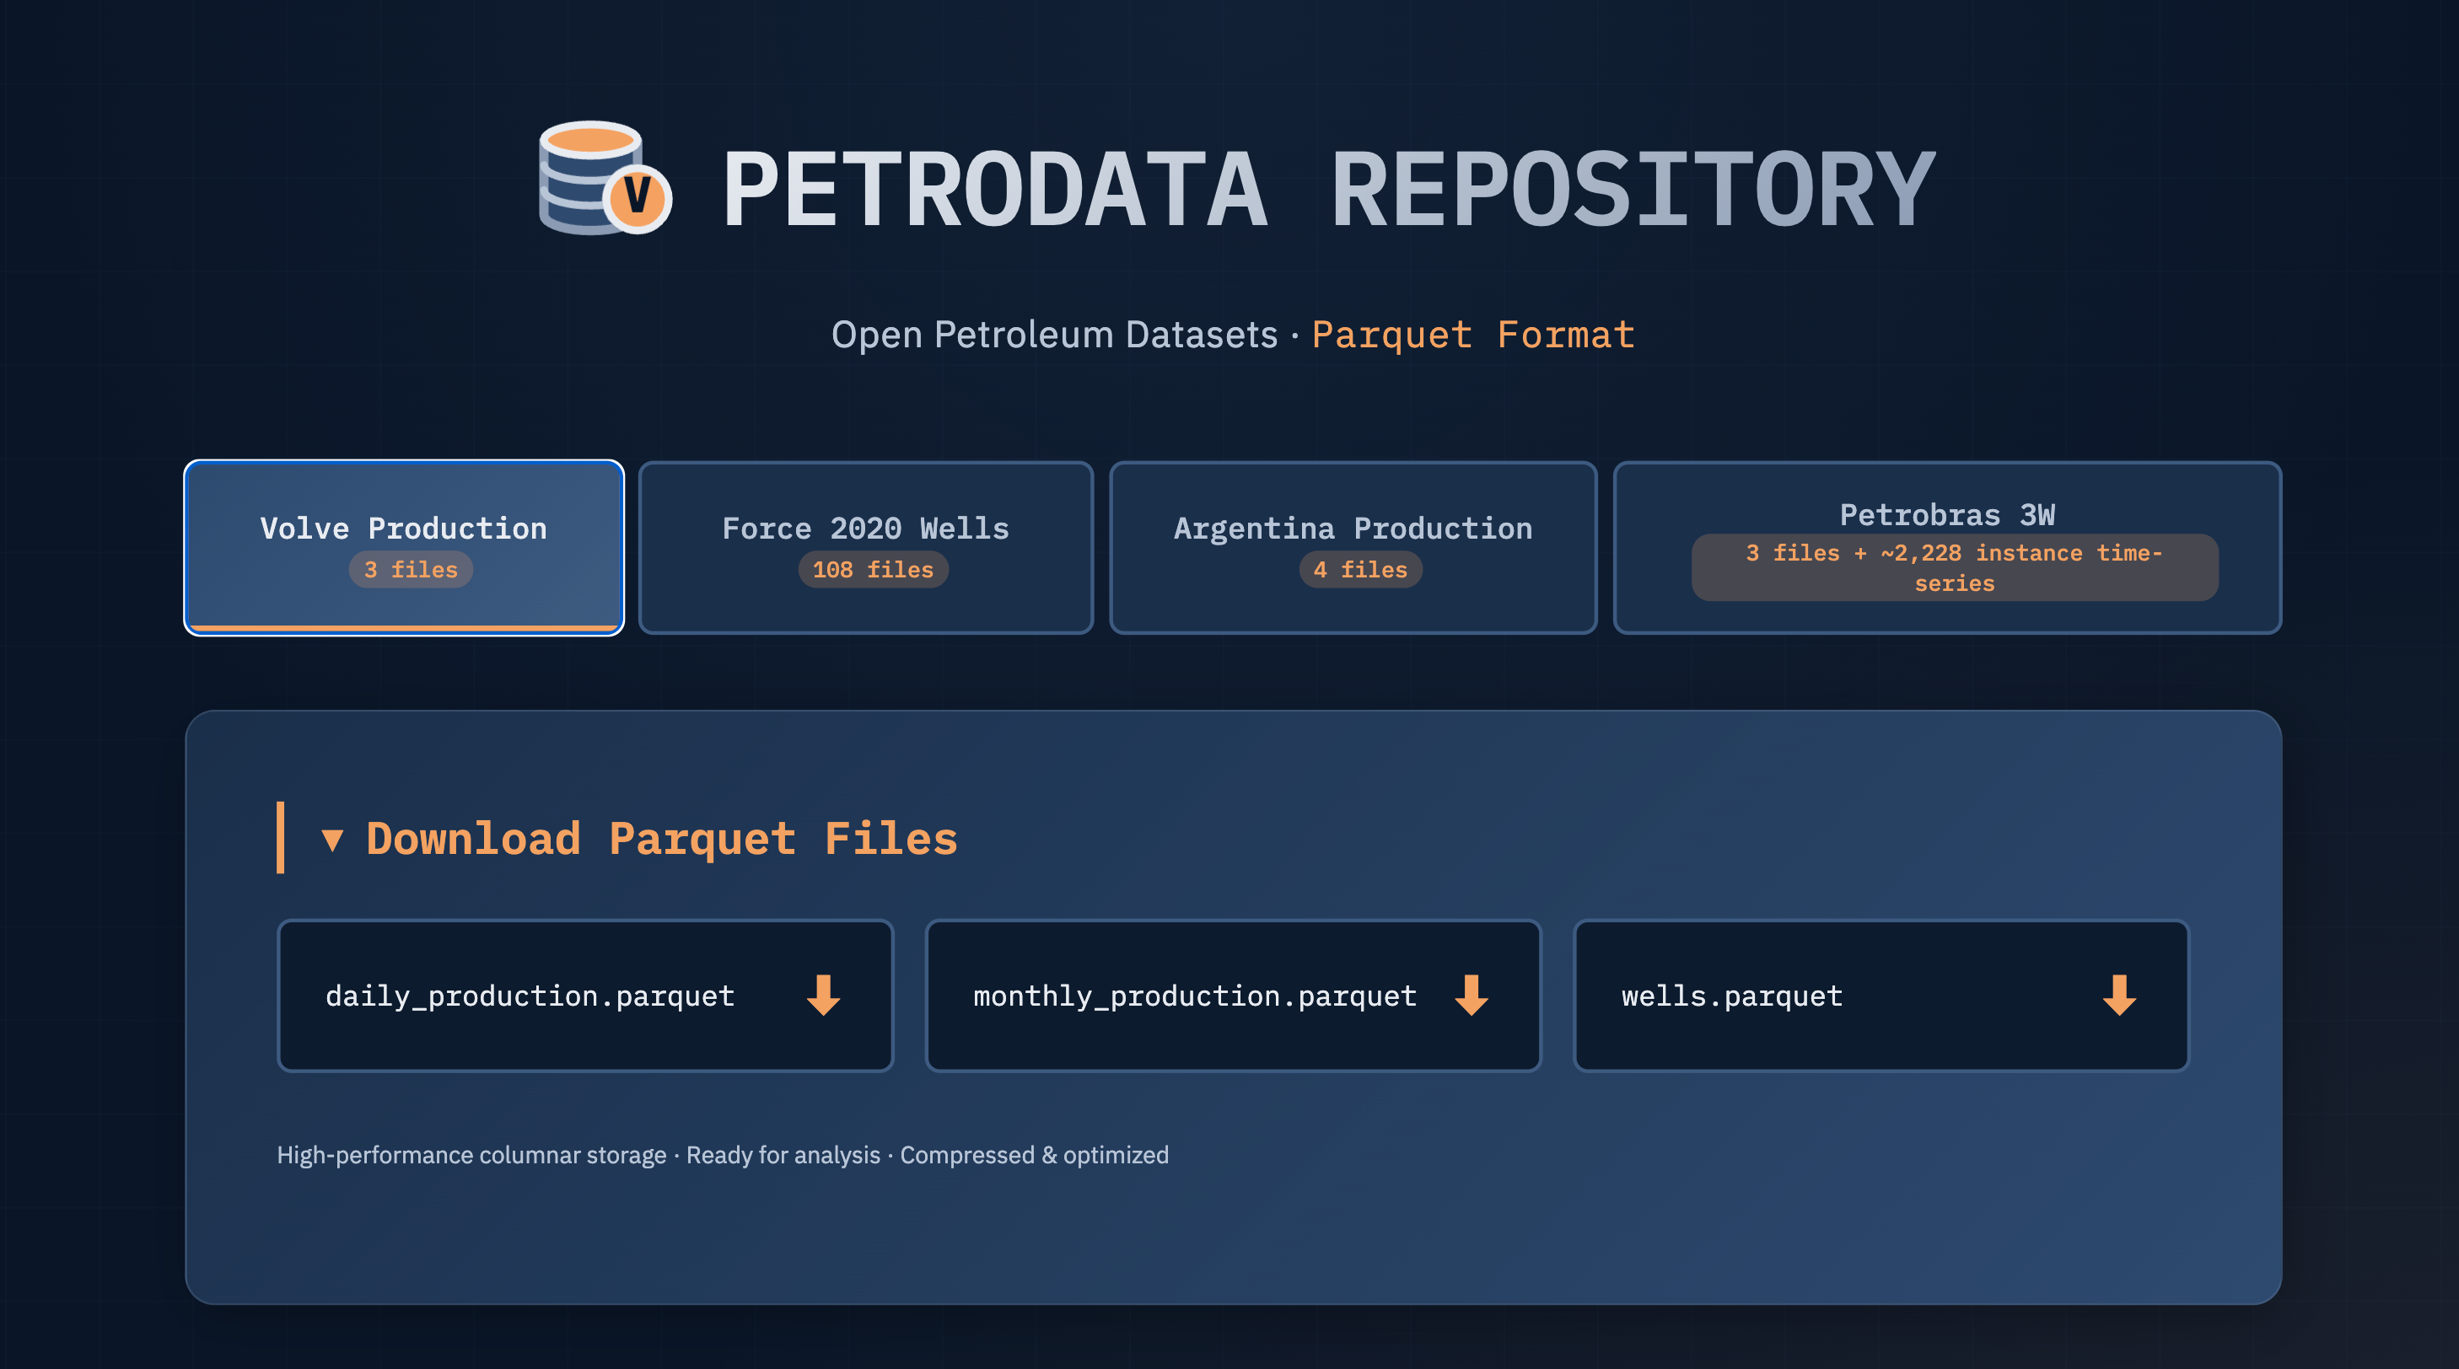The width and height of the screenshot is (2459, 1369).
Task: Click the "High-performance columnar storage" footer text
Action: (471, 1155)
